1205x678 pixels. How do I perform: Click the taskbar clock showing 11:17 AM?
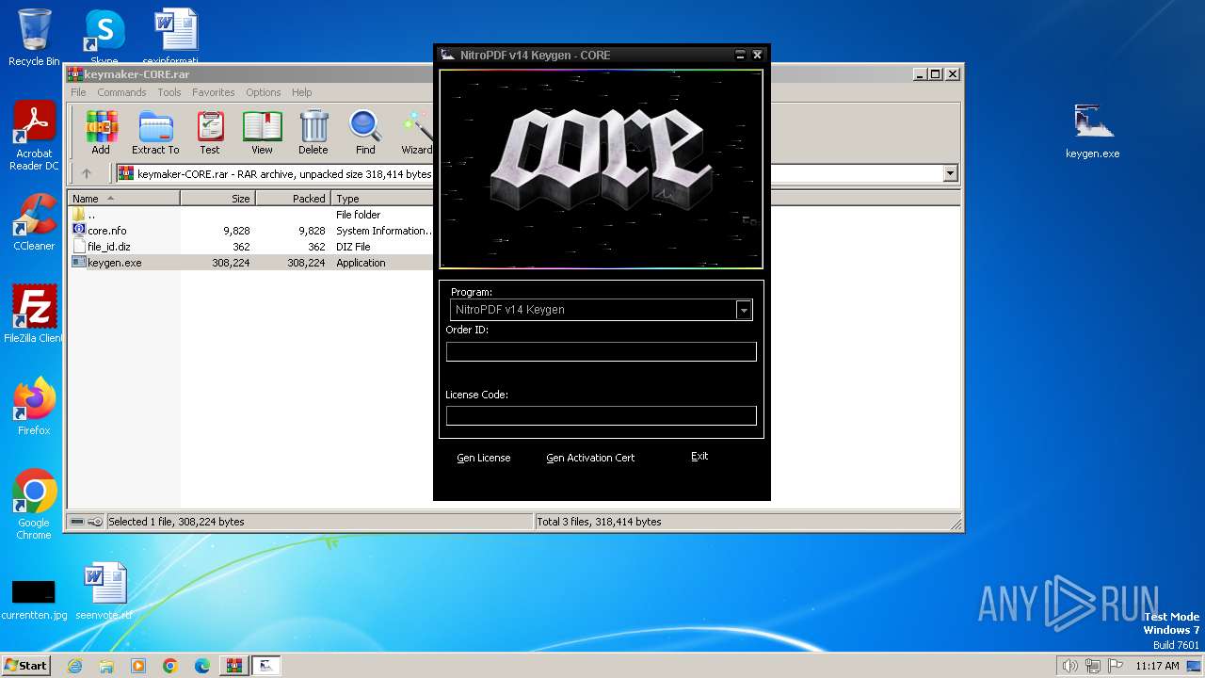pos(1157,666)
